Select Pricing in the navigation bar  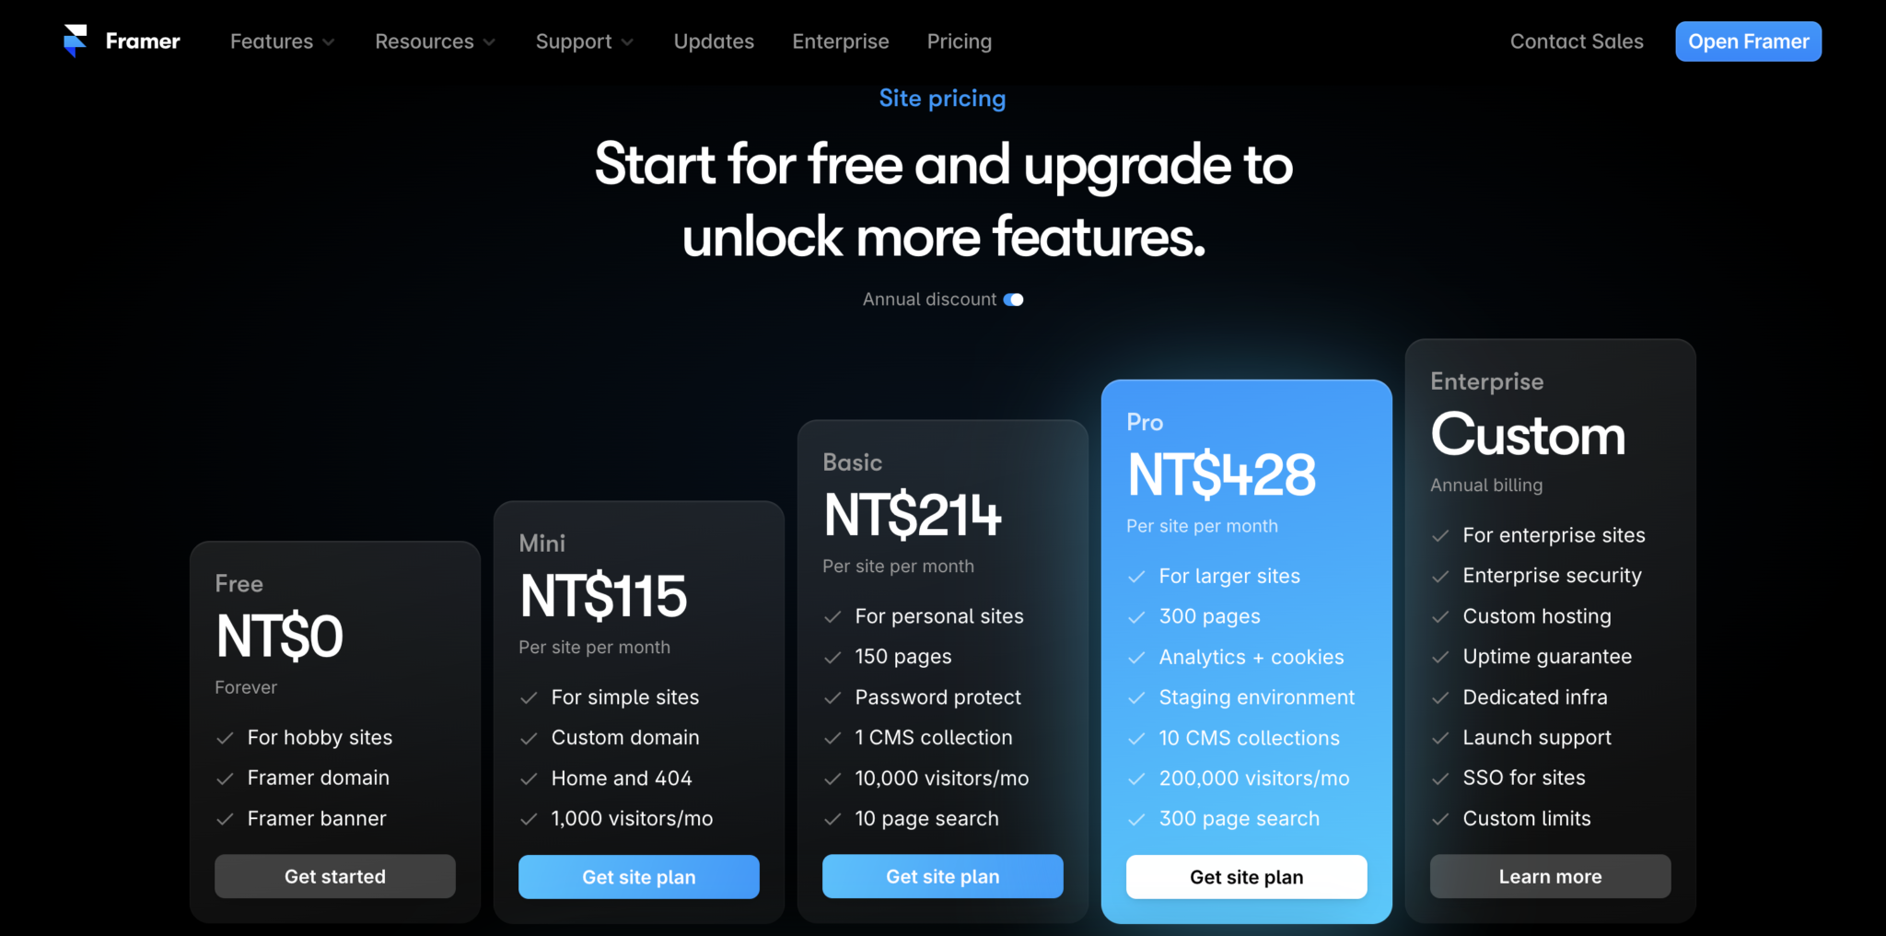pyautogui.click(x=960, y=41)
